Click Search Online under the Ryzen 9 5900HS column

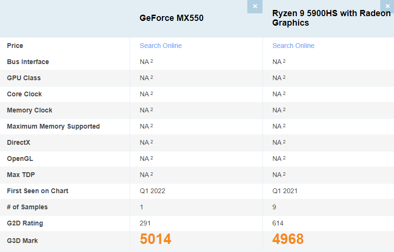[293, 46]
